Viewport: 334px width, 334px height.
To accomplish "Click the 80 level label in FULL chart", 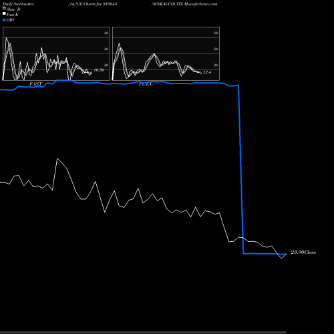I will point(216,33).
